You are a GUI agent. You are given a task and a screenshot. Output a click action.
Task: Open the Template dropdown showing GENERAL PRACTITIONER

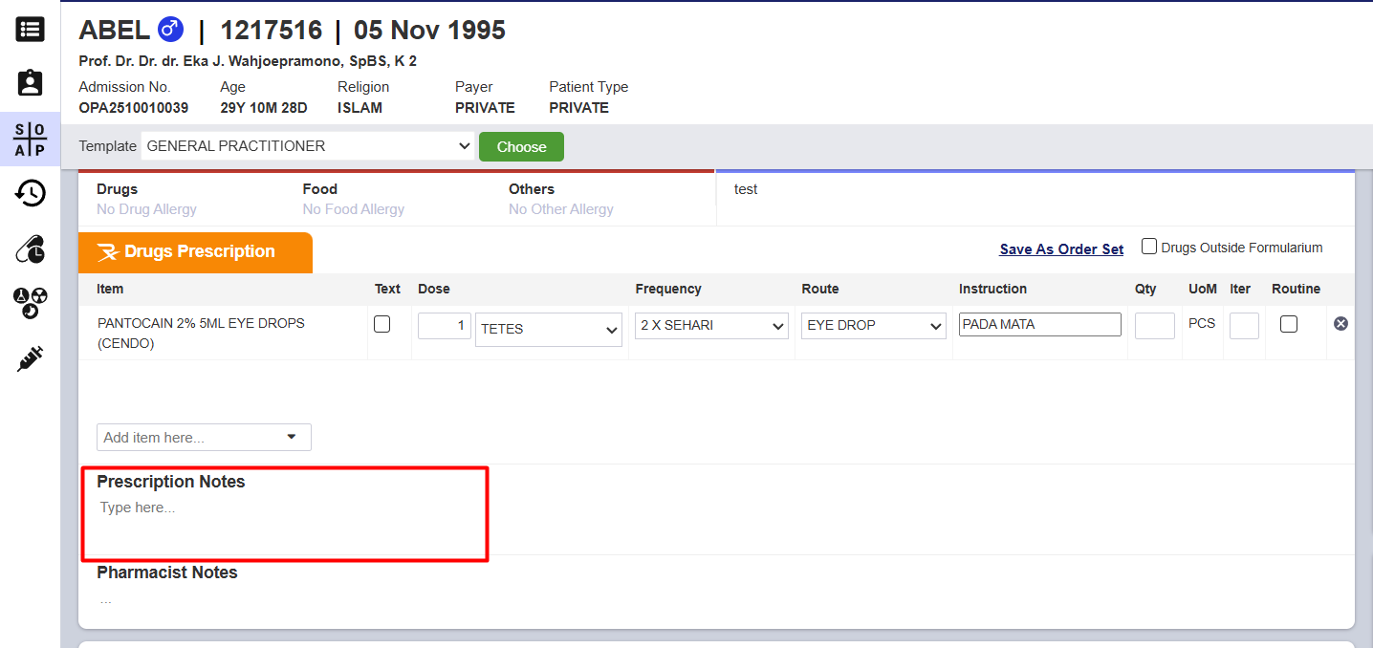pyautogui.click(x=308, y=146)
